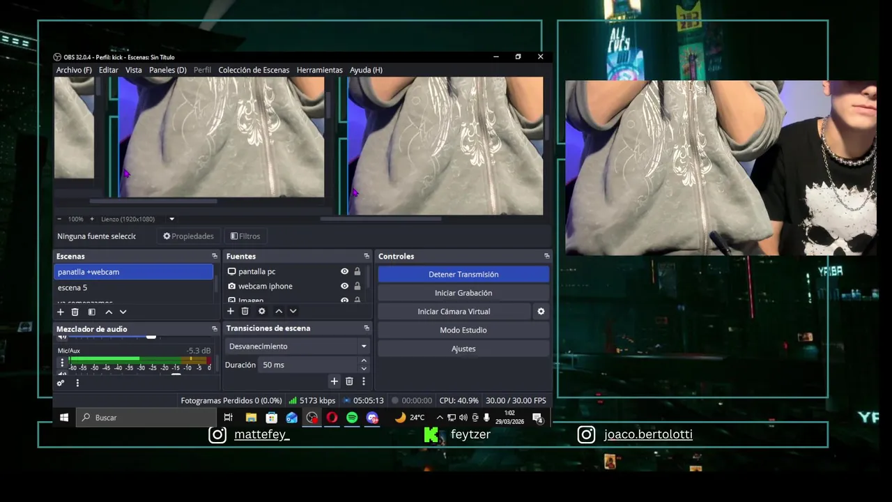892x502 pixels.
Task: Select the pantalla pc source row
Action: 296,271
